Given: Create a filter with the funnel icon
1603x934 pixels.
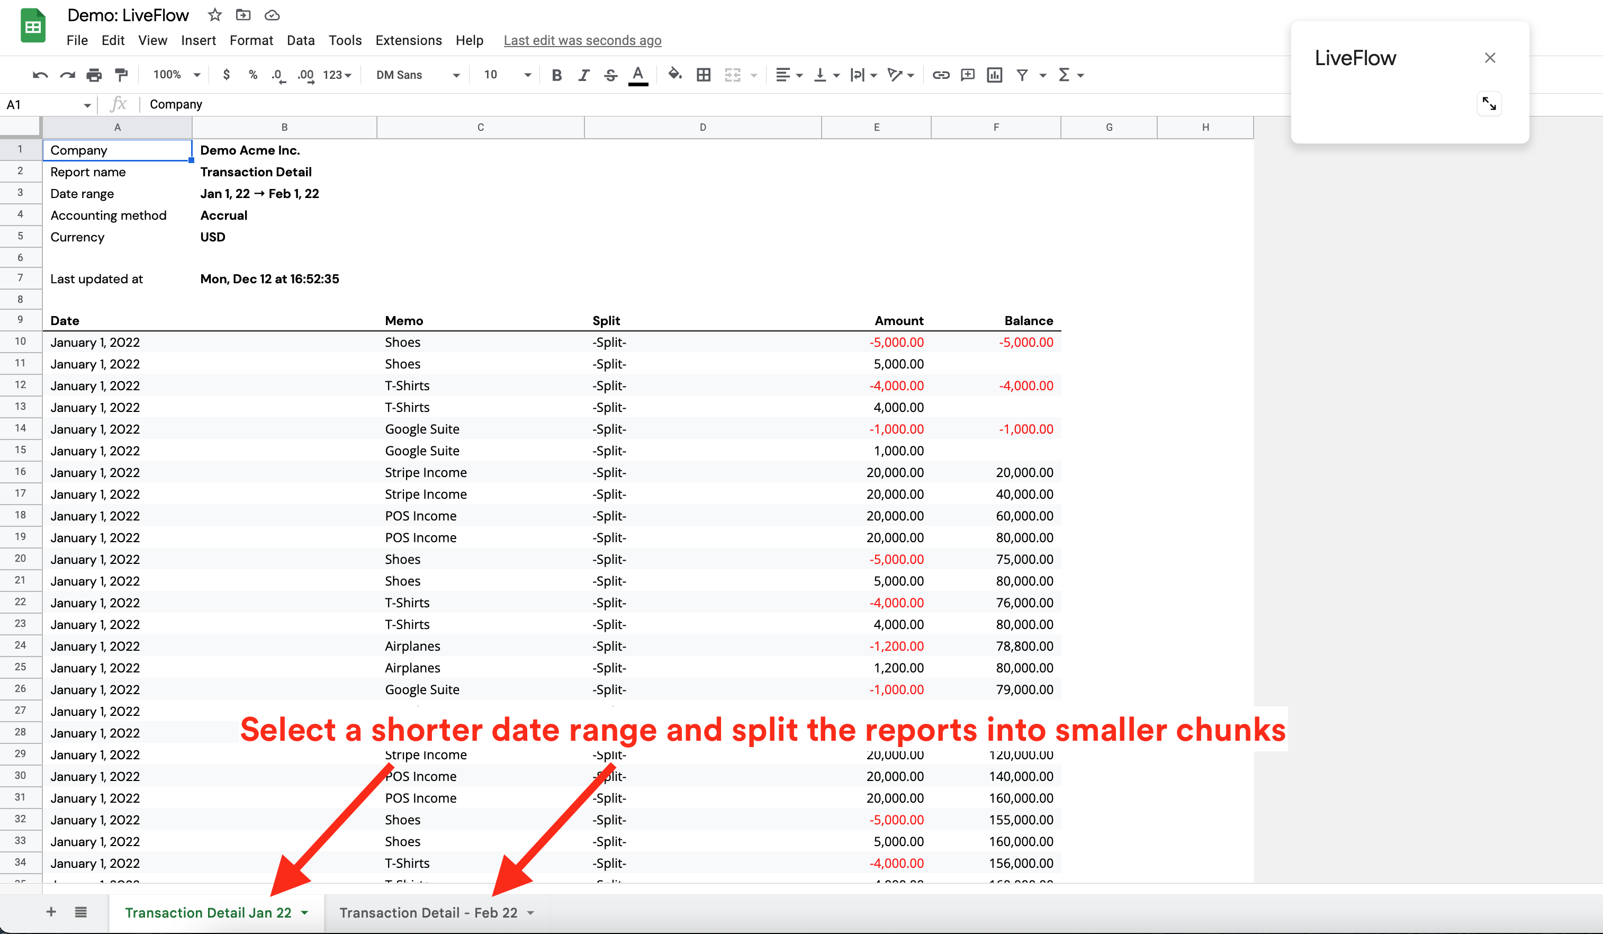Looking at the screenshot, I should (x=1022, y=75).
